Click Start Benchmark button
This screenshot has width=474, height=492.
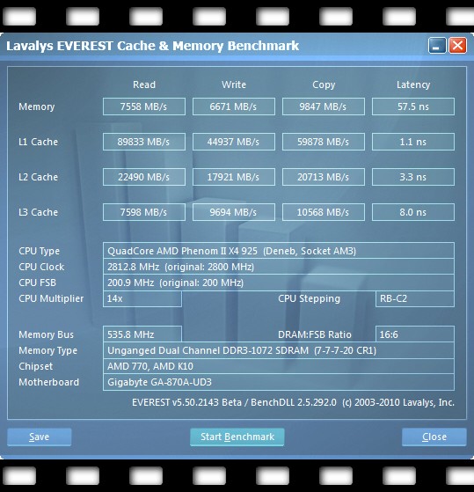[x=237, y=437]
